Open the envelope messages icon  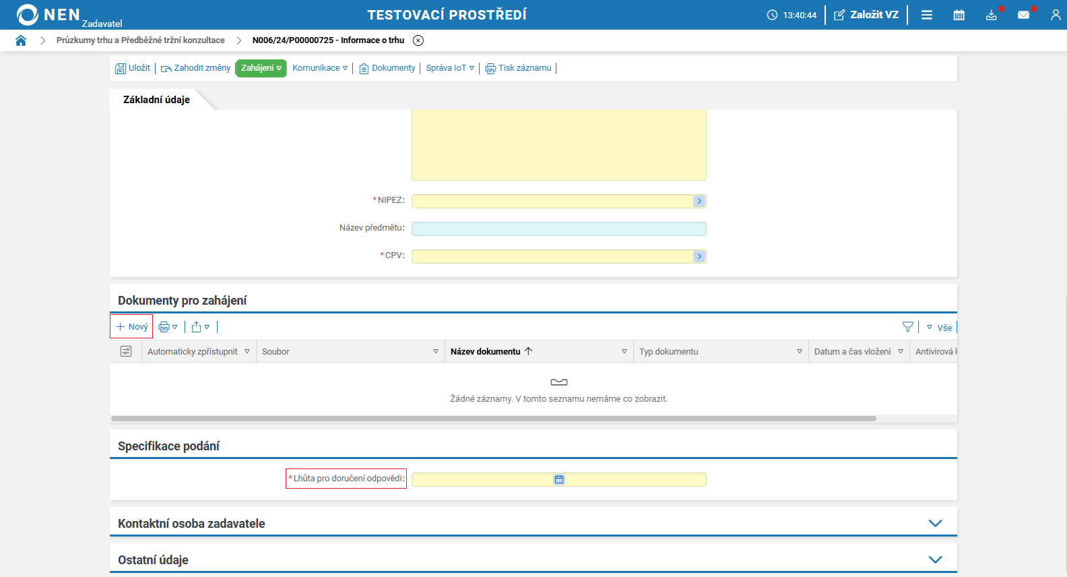pos(1023,15)
